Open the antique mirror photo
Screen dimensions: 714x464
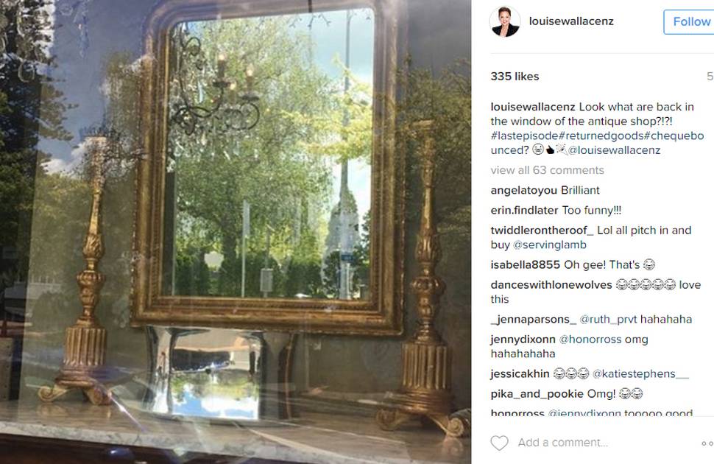click(236, 232)
